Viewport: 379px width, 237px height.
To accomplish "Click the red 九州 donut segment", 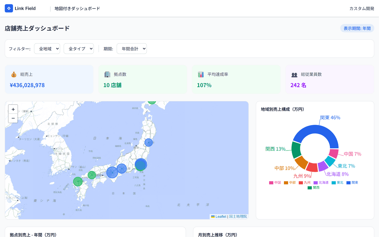I will (x=312, y=167).
